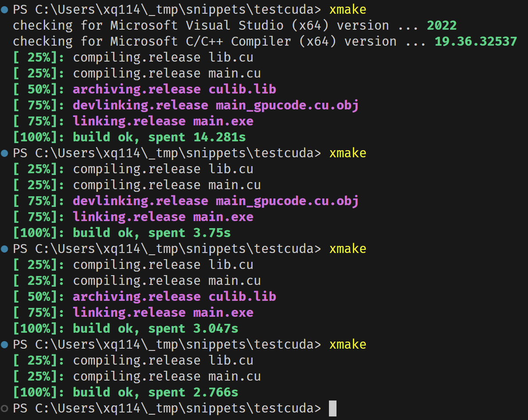
Task: Click the last xmake command in the output
Action: pyautogui.click(x=348, y=344)
